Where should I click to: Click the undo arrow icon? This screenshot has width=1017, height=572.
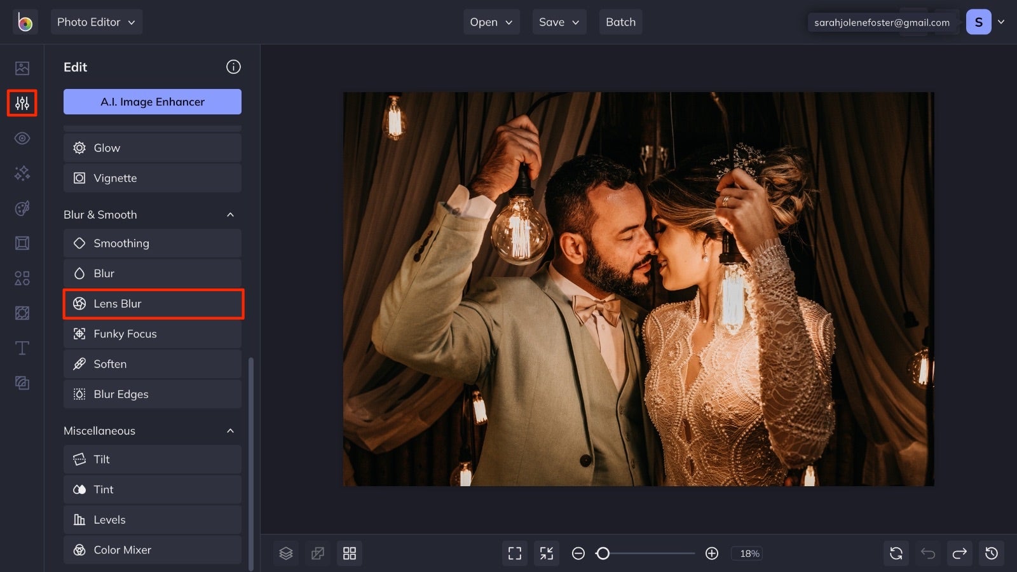(927, 553)
